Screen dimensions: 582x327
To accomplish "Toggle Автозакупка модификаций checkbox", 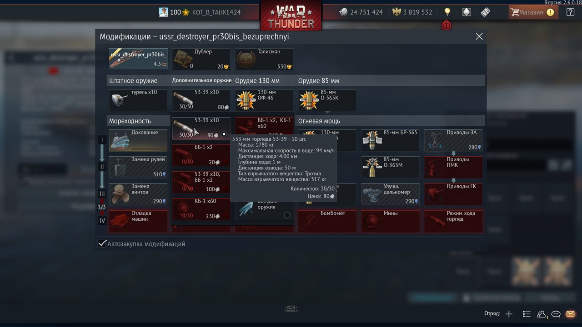I will point(102,244).
